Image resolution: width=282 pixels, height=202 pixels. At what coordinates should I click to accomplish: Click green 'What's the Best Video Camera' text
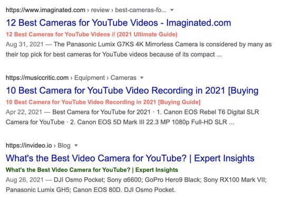click(92, 170)
